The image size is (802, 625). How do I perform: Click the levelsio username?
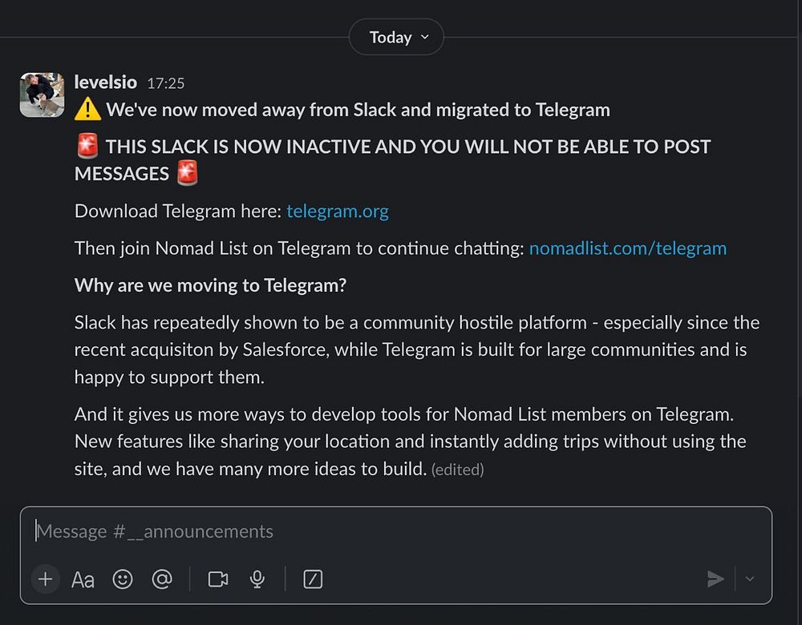pyautogui.click(x=105, y=83)
